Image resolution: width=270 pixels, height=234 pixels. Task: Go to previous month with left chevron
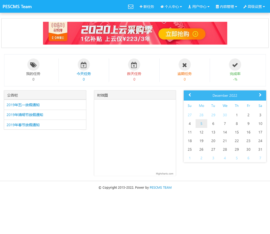[190, 95]
